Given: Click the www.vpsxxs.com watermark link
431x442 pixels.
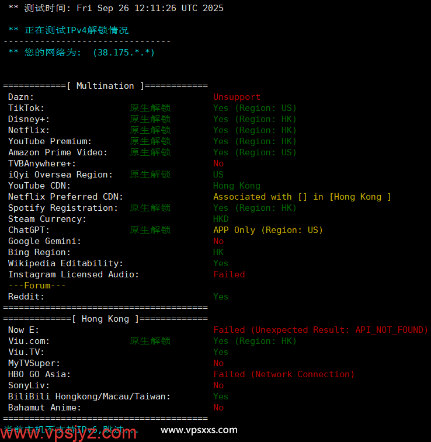Looking at the screenshot, I should (x=199, y=430).
